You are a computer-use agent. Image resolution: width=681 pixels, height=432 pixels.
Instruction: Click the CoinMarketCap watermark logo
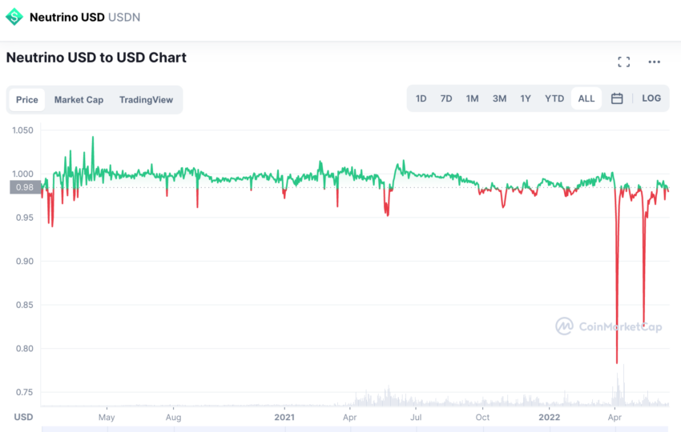tap(608, 326)
